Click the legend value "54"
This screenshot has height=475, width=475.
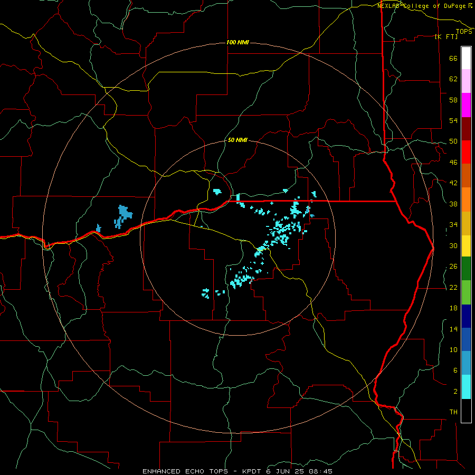click(x=453, y=120)
